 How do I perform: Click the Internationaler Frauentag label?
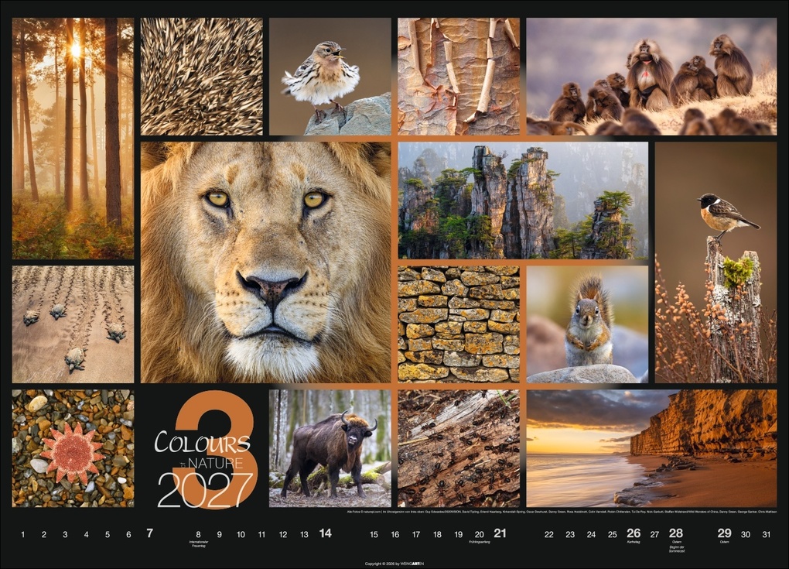click(x=199, y=542)
